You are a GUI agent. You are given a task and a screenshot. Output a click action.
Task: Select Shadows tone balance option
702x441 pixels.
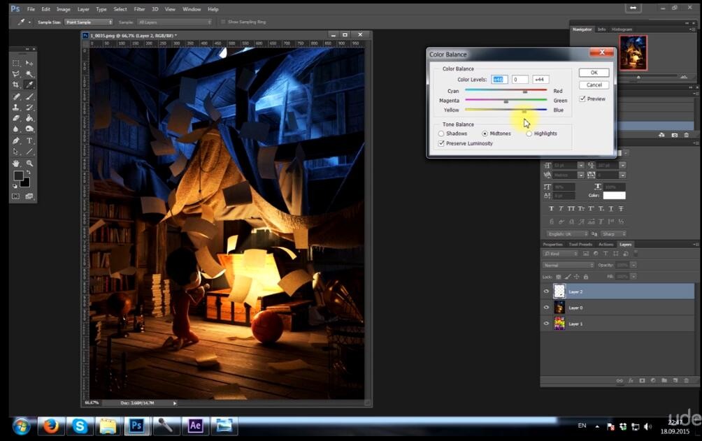(x=441, y=134)
